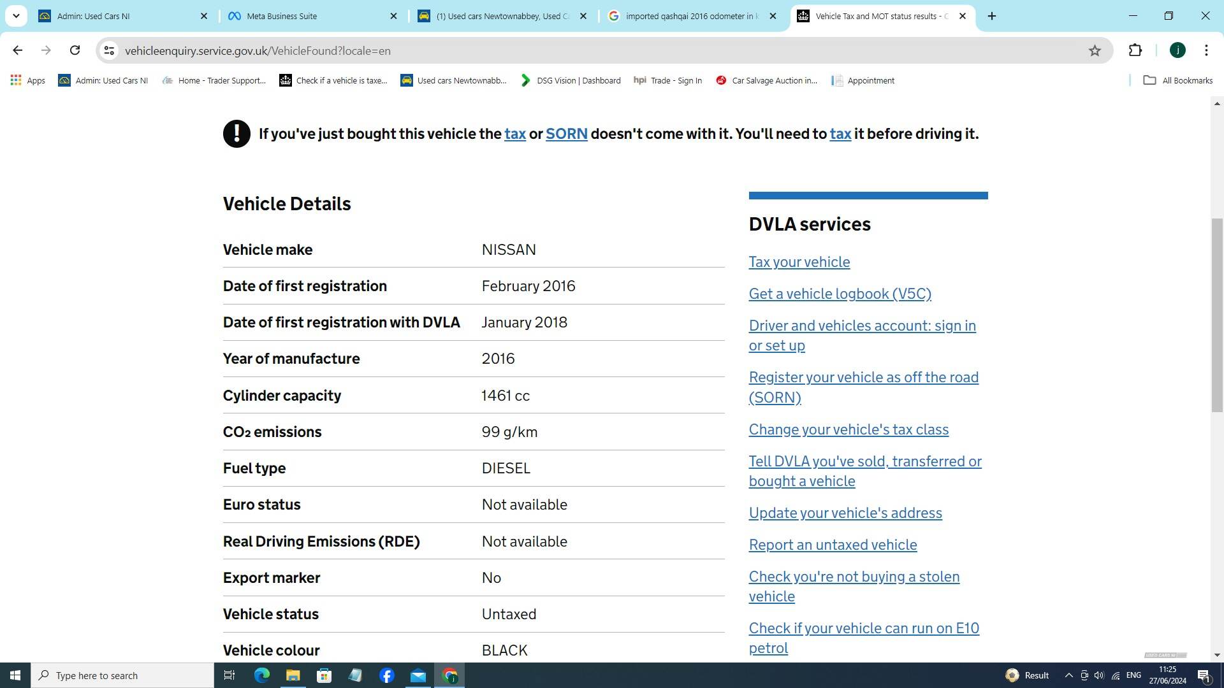Open the taskbar clock and date

1167,675
